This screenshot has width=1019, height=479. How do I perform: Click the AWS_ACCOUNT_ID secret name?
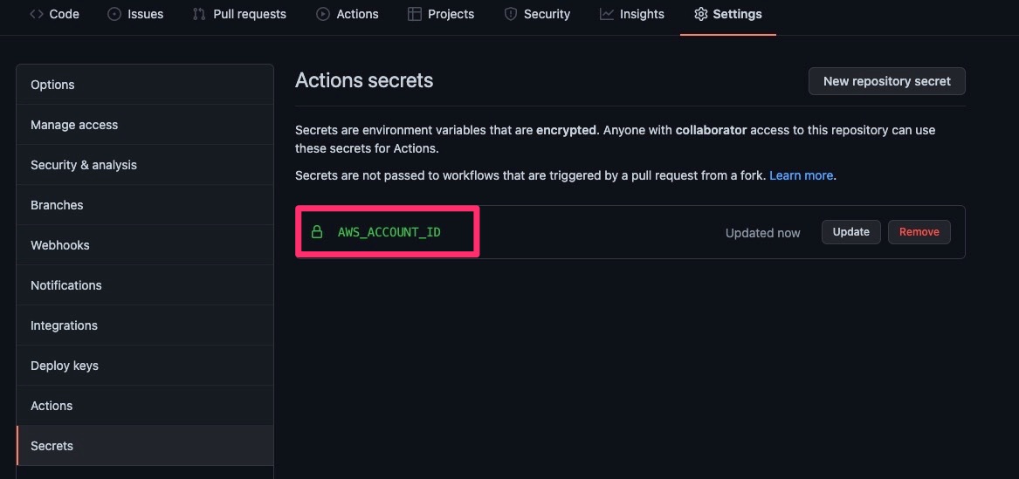click(x=389, y=232)
